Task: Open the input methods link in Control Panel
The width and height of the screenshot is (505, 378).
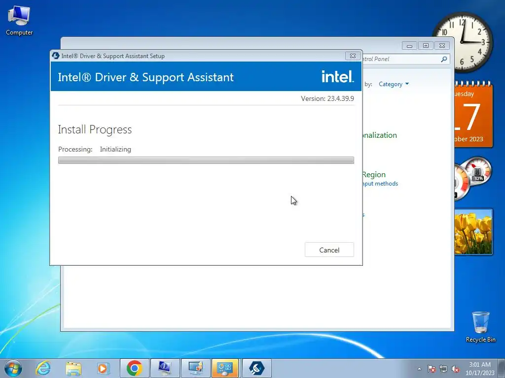Action: coord(380,184)
